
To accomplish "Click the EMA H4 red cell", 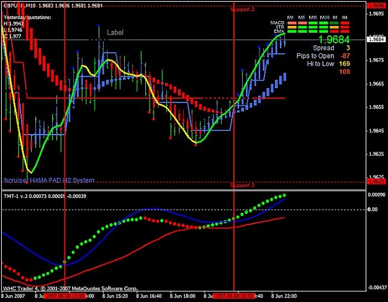I will tap(345, 32).
